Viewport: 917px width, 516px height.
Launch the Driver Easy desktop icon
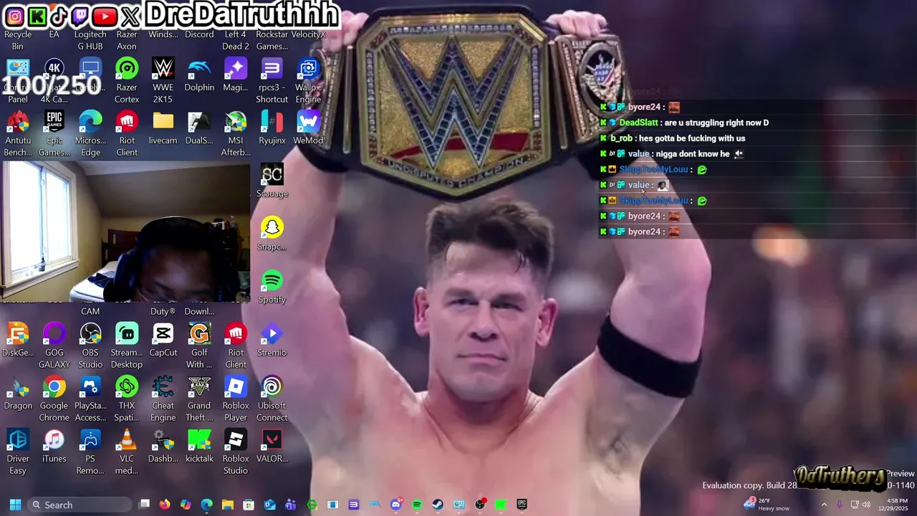point(18,452)
